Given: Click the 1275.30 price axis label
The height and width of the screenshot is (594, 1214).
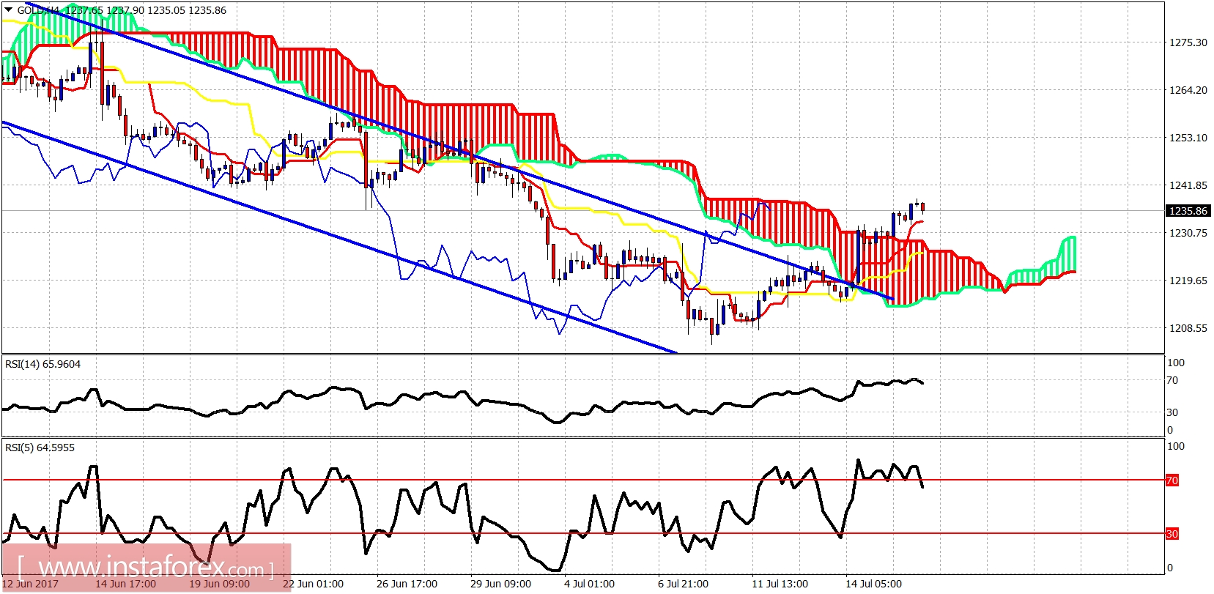Looking at the screenshot, I should [1188, 42].
